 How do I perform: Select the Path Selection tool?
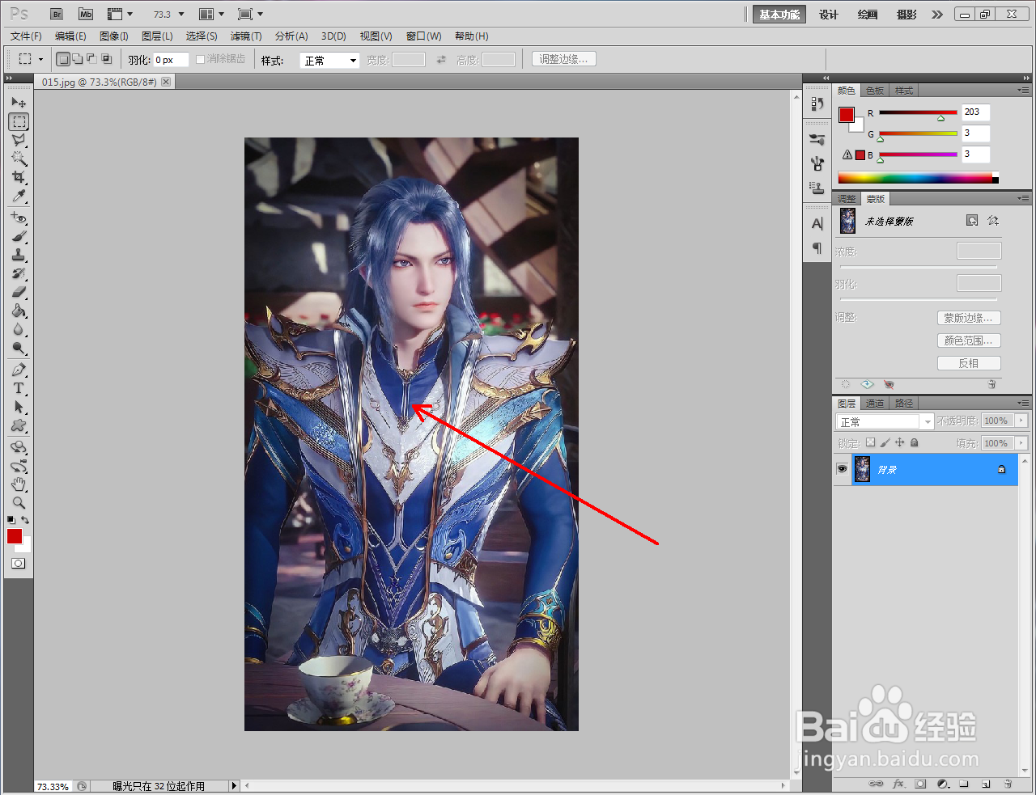point(19,408)
